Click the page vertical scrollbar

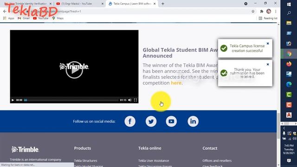[x=278, y=126]
